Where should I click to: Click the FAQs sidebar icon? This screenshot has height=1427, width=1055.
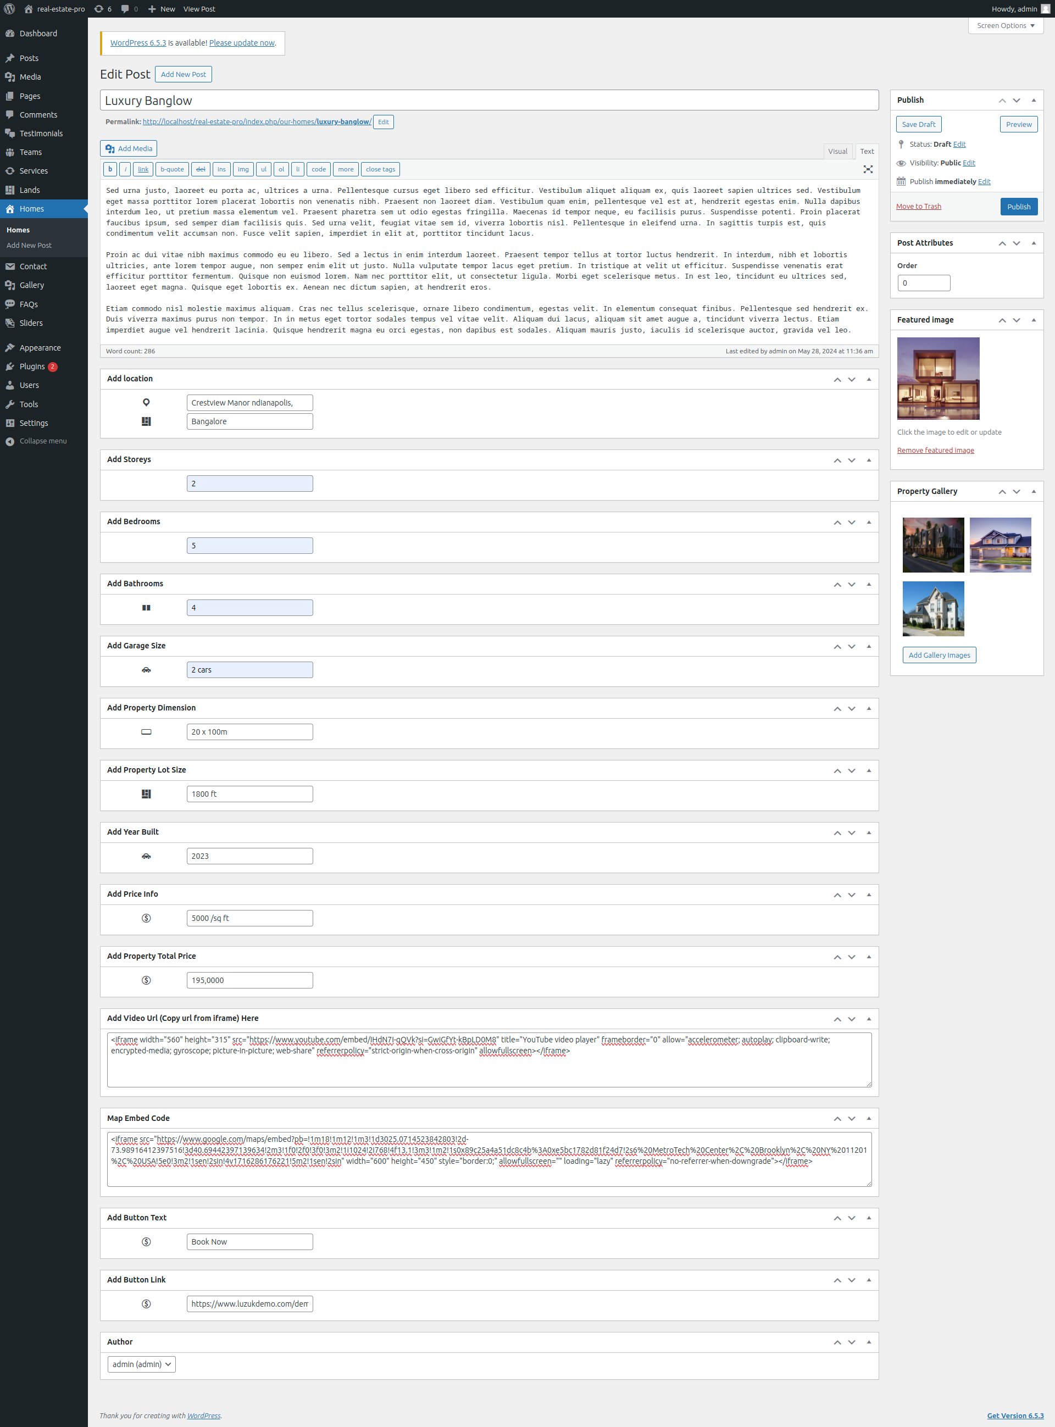(x=9, y=304)
